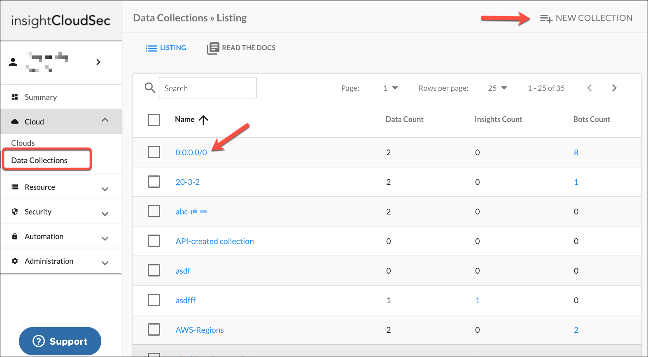648x357 pixels.
Task: Open the asdf collection link
Action: pyautogui.click(x=183, y=271)
